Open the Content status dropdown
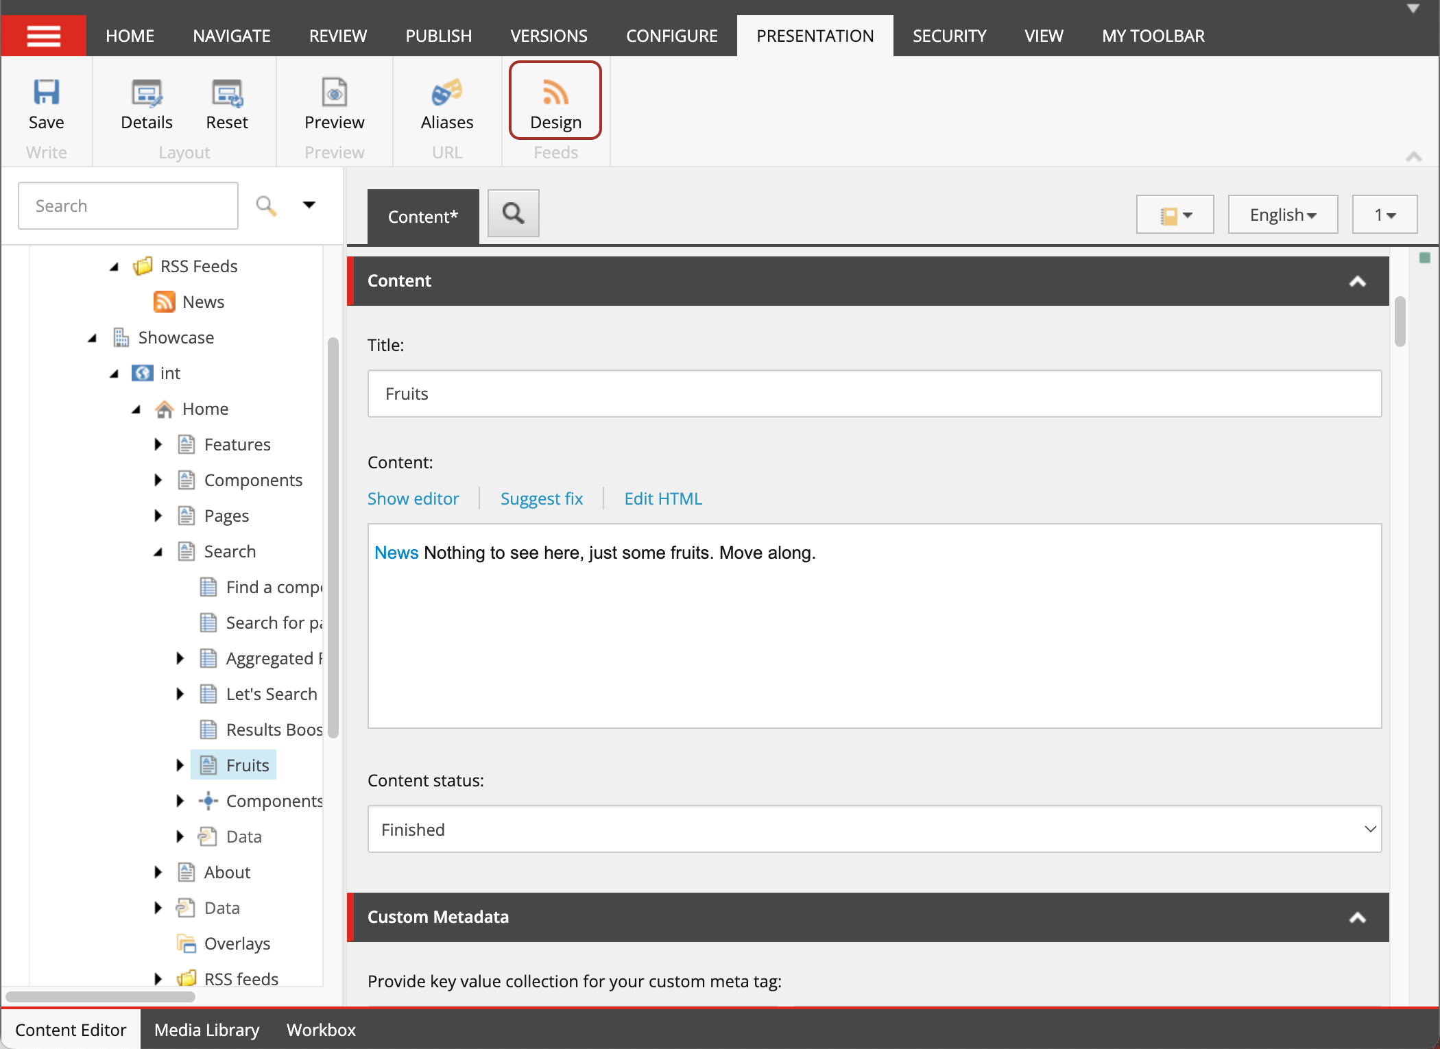 [874, 829]
